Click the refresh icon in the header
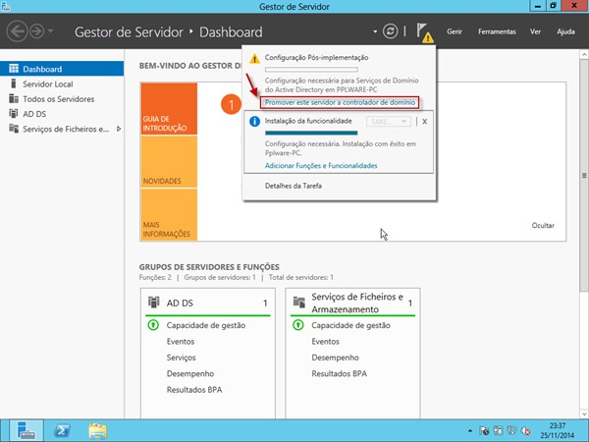This screenshot has height=442, width=589. (391, 31)
